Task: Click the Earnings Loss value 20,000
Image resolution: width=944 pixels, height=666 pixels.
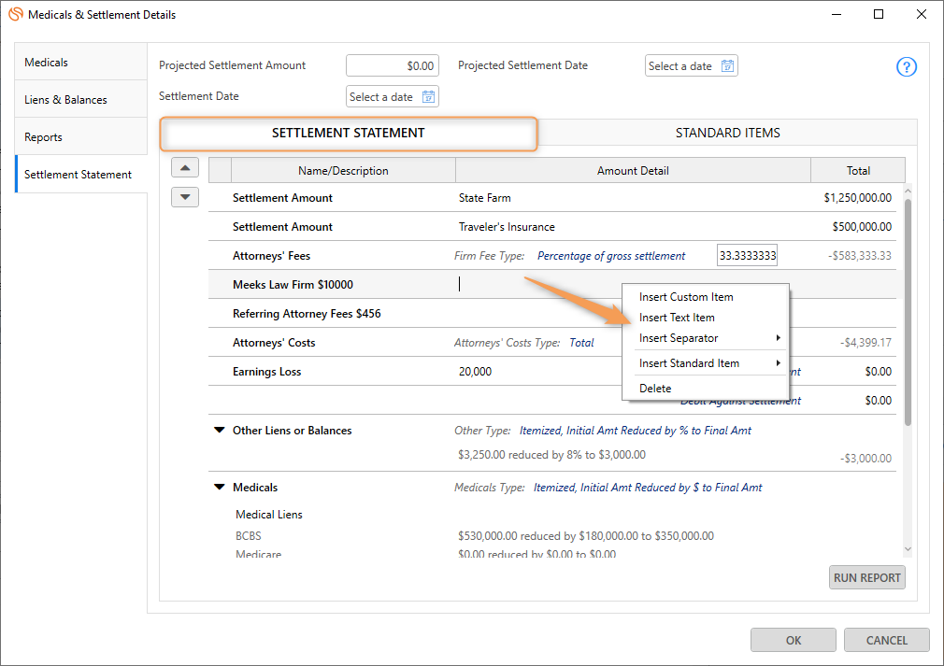Action: pyautogui.click(x=475, y=371)
